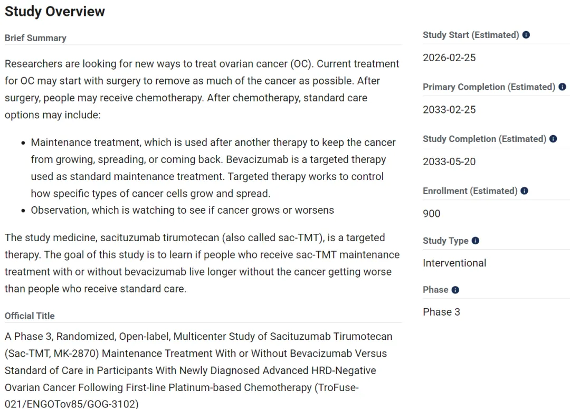Viewport: 570px width, 409px height.
Task: Click the Study Overview heading
Action: (x=55, y=12)
